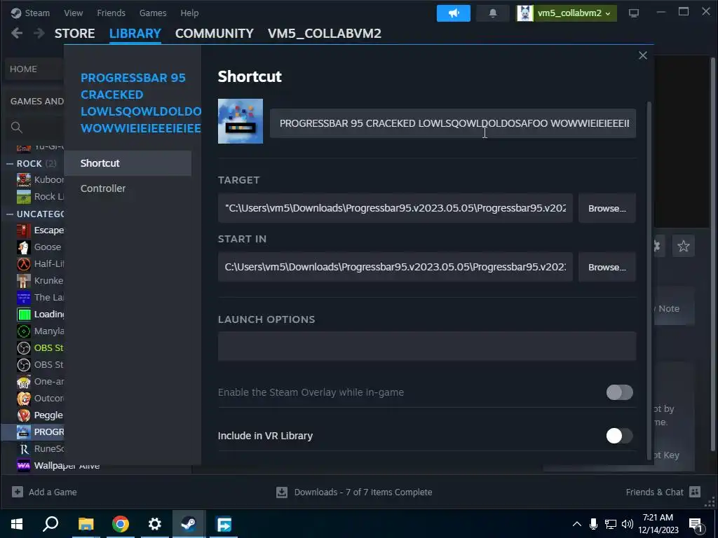Select the Rock Life game icon

click(x=24, y=197)
